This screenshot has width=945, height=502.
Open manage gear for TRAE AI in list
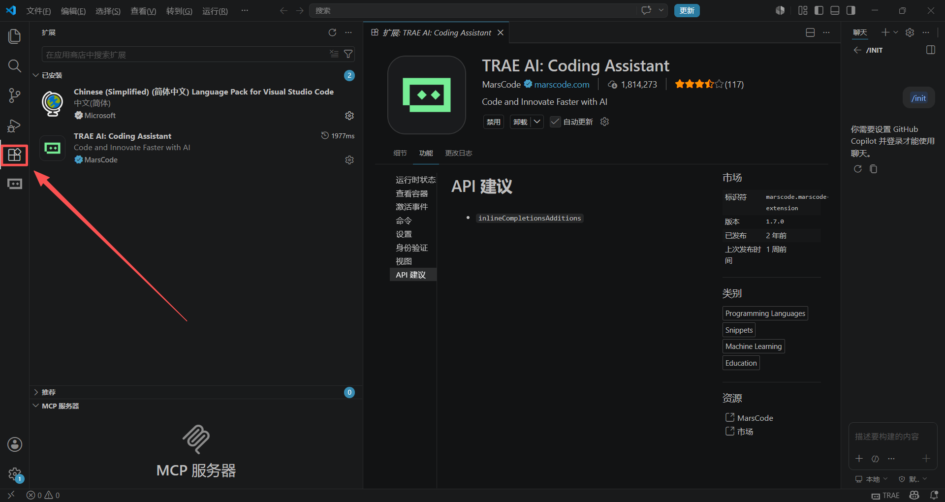click(349, 160)
